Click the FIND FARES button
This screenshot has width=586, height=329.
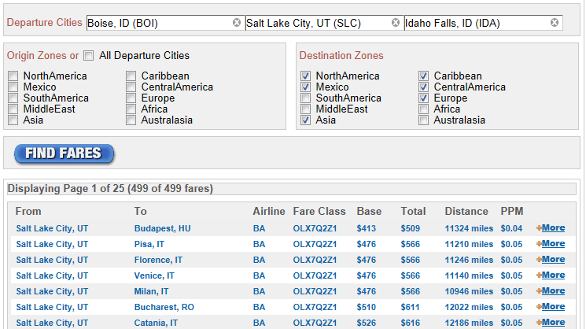(x=64, y=153)
